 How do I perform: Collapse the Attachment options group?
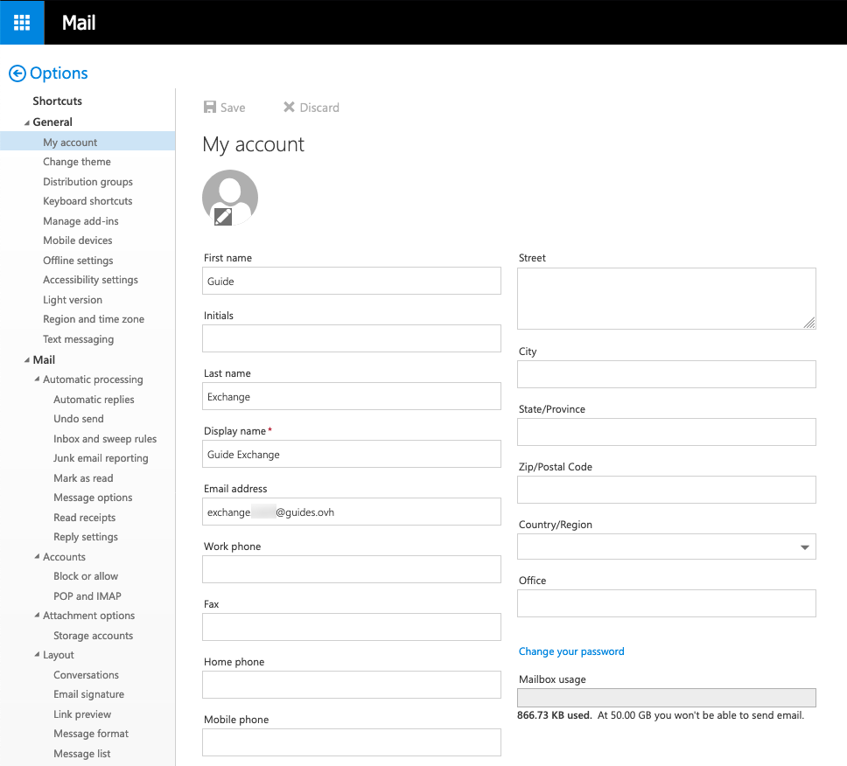click(37, 616)
